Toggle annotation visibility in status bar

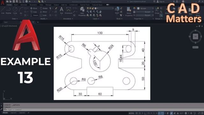[x=171, y=113]
